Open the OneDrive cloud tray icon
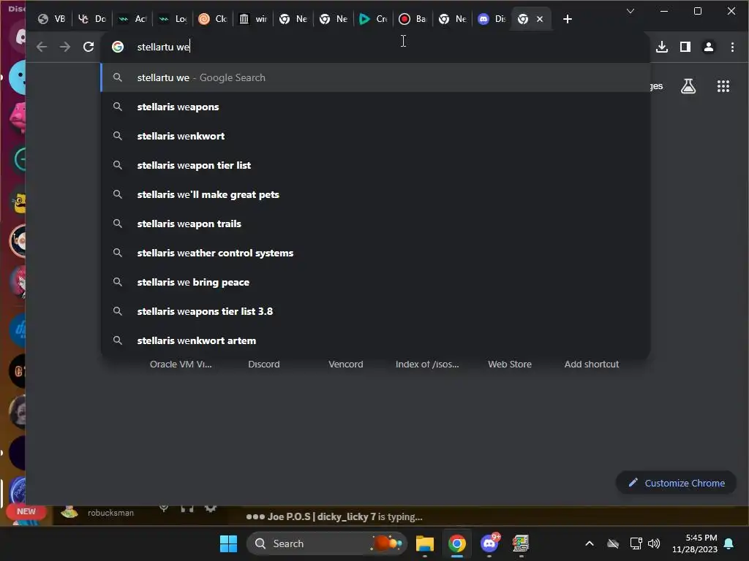This screenshot has height=561, width=749. (613, 543)
